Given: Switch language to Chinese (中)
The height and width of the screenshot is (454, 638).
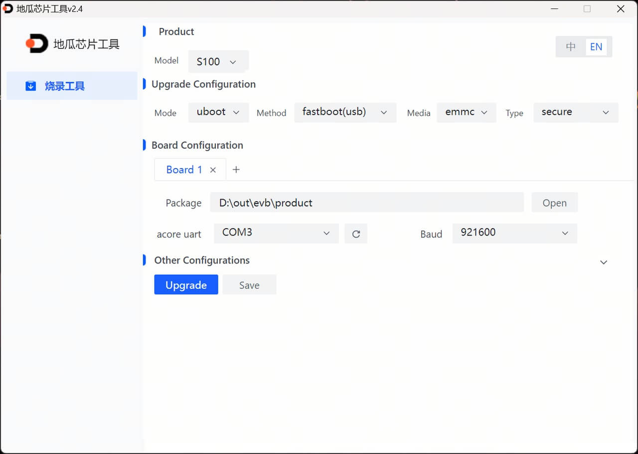Looking at the screenshot, I should (571, 47).
